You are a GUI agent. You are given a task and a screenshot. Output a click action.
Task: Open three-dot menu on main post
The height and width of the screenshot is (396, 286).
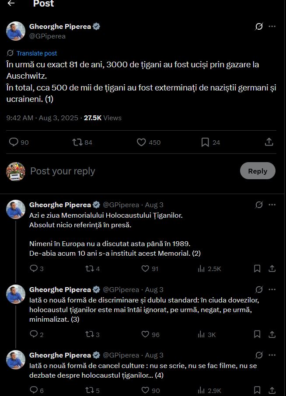(x=272, y=27)
